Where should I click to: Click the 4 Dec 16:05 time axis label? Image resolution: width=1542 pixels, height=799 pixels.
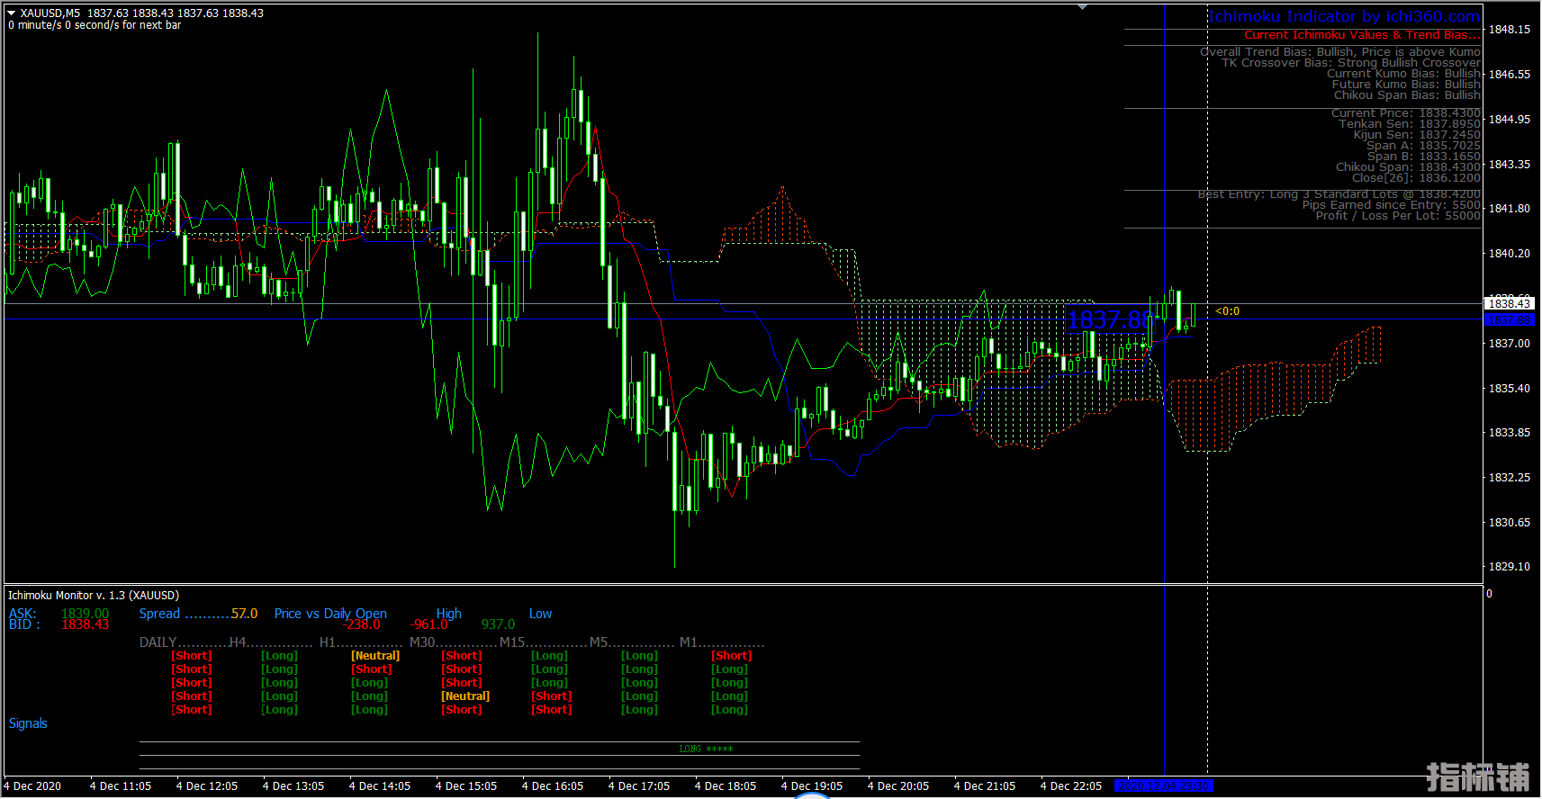(x=553, y=786)
